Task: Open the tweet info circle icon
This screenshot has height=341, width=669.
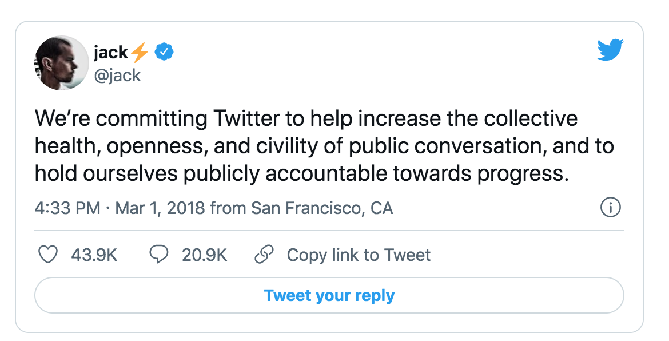Action: (611, 208)
